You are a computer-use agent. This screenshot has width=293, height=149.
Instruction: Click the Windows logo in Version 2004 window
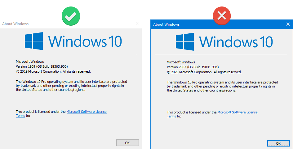tap(185, 41)
